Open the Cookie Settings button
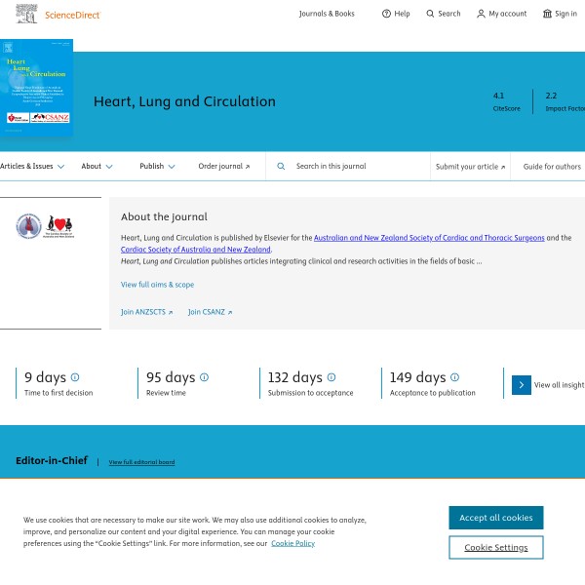This screenshot has width=585, height=585. click(495, 547)
